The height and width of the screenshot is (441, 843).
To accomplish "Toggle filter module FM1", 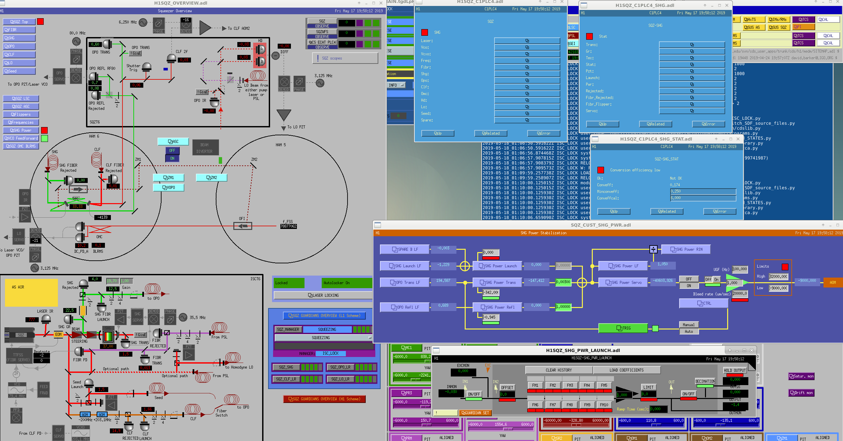I will pos(536,385).
